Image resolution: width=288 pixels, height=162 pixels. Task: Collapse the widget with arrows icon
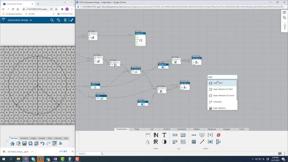pos(72,20)
